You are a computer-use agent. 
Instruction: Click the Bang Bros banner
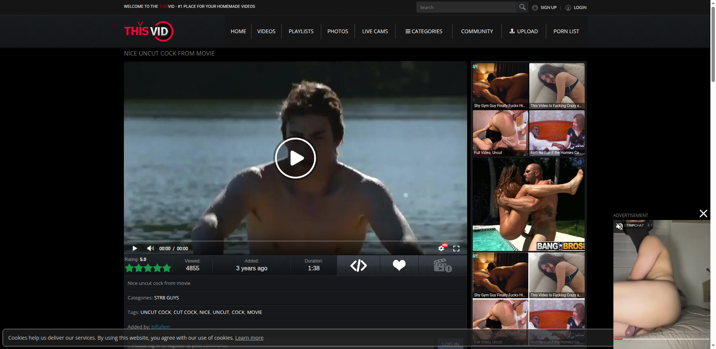coord(528,204)
